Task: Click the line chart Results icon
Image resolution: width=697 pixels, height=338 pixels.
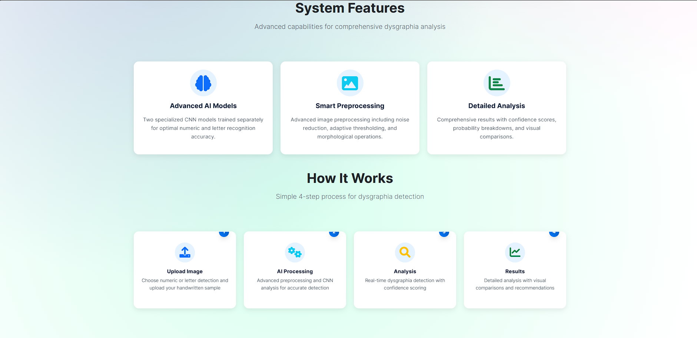Action: 515,252
